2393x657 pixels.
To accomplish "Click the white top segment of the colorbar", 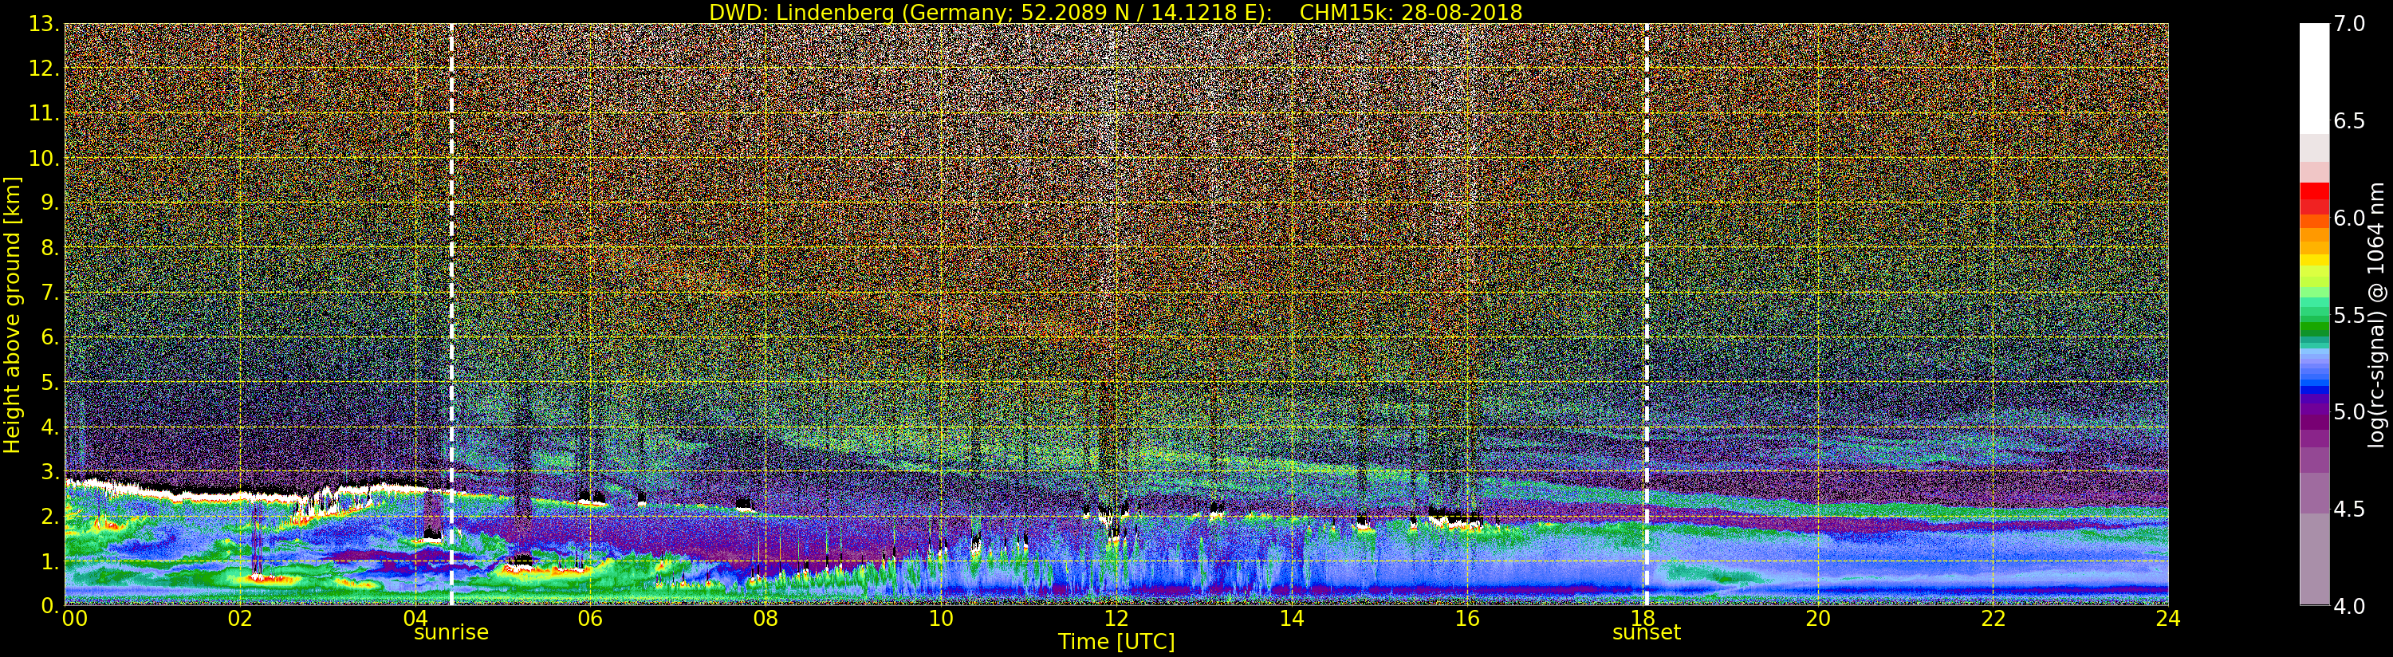I will [2314, 79].
